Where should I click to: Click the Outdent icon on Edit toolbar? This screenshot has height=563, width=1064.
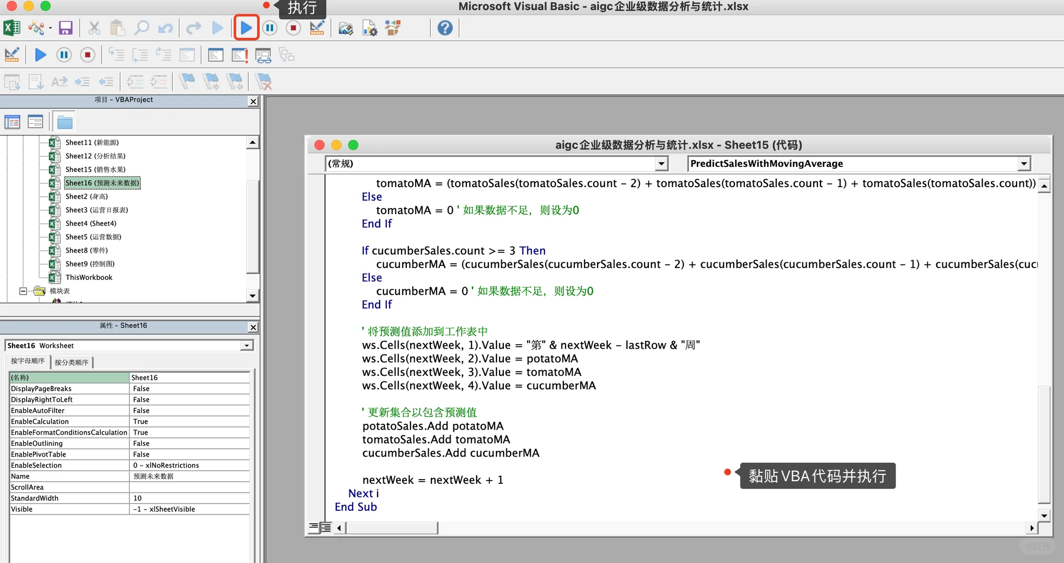[106, 82]
